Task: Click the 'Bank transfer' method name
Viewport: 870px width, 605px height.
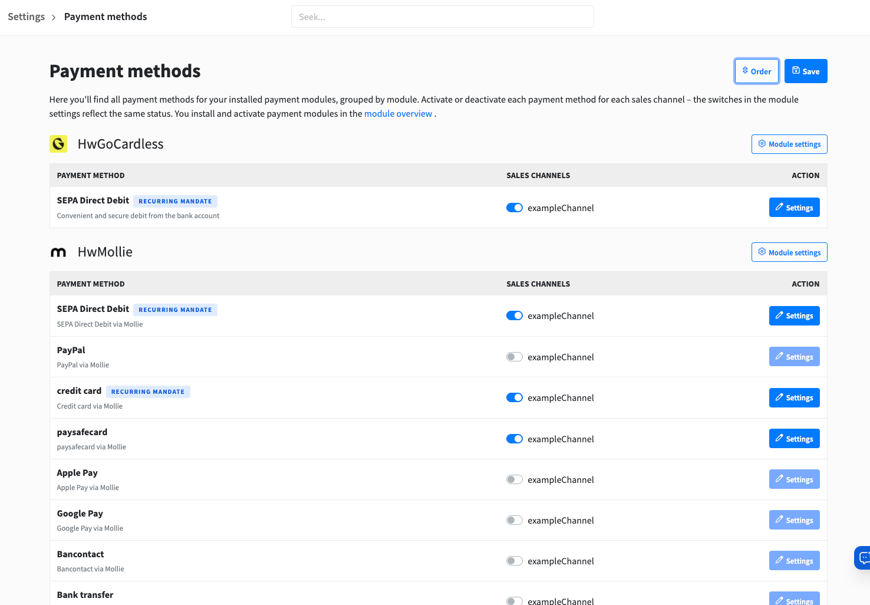Action: coord(85,595)
